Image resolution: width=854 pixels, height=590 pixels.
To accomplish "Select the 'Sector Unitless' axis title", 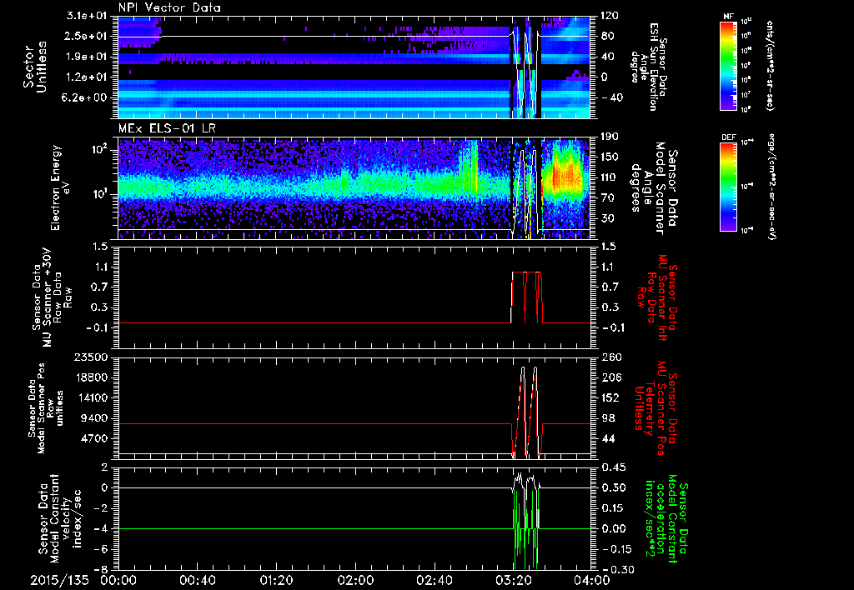I will click(x=35, y=67).
